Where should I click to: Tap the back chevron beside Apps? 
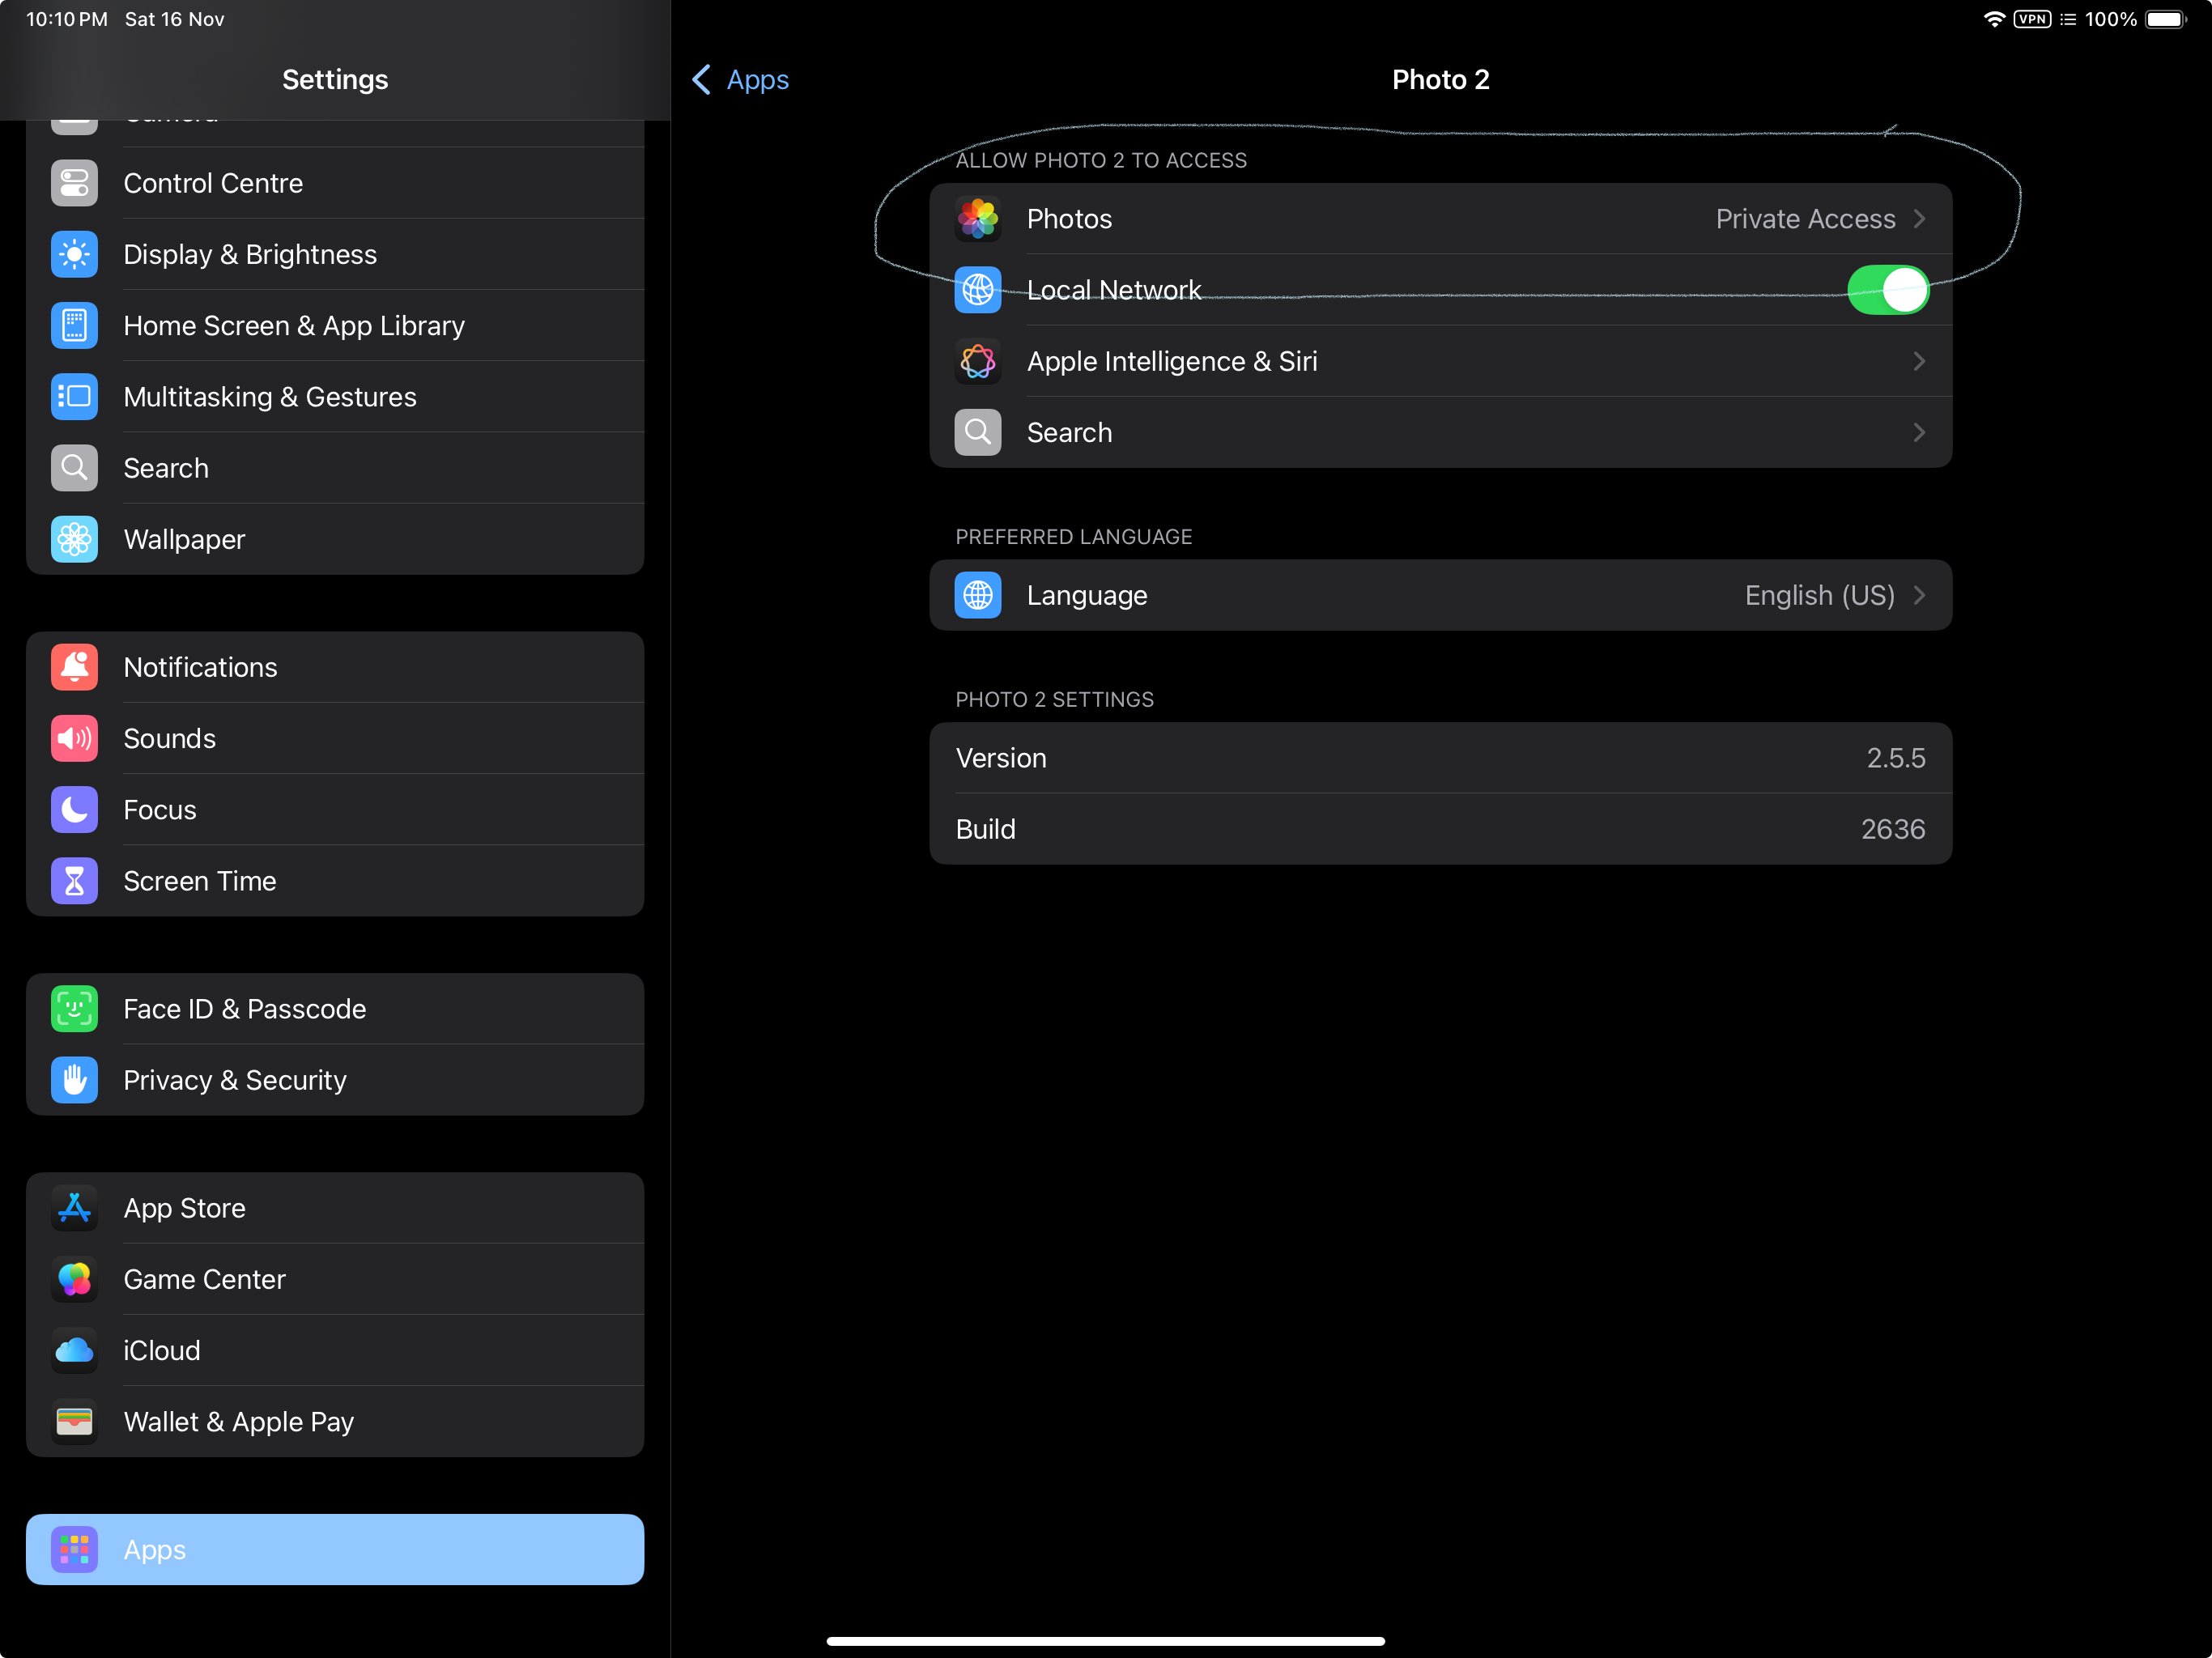coord(702,79)
